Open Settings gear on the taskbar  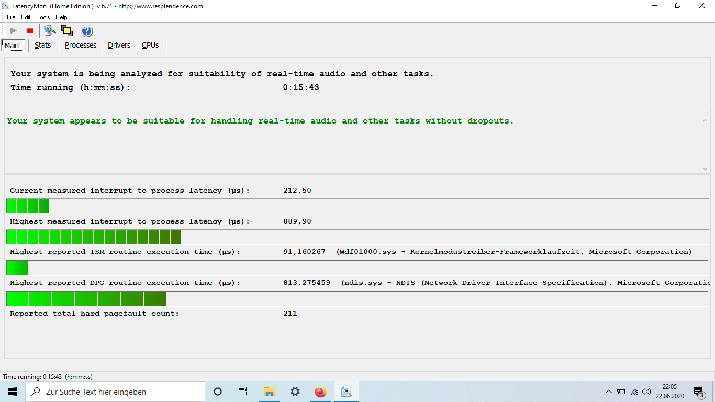click(295, 392)
